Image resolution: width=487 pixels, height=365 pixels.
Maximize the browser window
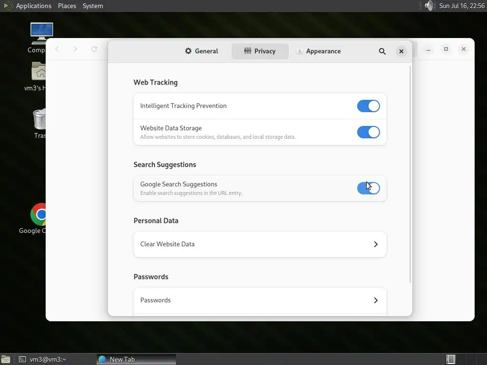pos(446,49)
